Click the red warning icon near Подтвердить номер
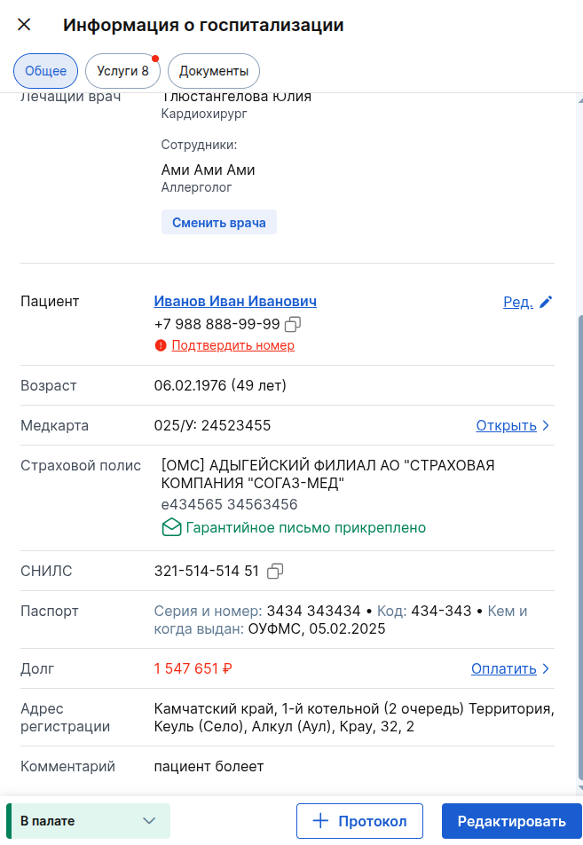This screenshot has height=845, width=583. pyautogui.click(x=160, y=345)
